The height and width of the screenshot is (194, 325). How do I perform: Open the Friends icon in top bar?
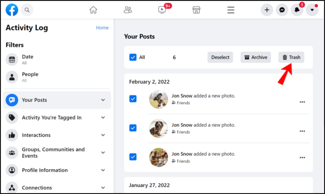(128, 10)
